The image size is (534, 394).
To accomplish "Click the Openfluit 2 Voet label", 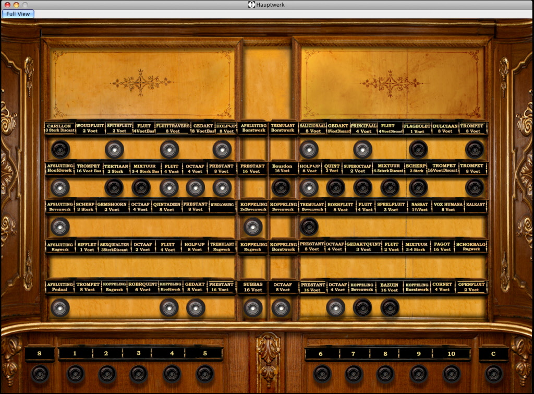I will [x=471, y=287].
